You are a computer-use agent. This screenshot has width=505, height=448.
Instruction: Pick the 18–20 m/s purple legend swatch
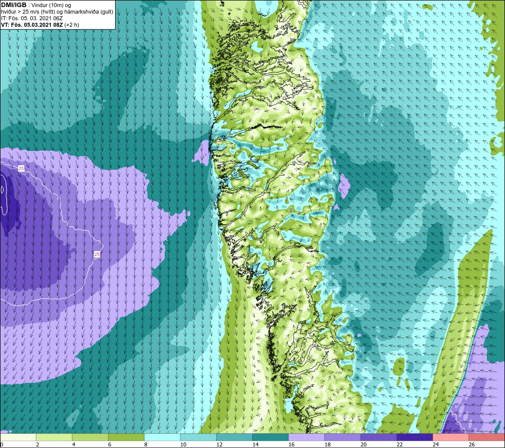coord(343,437)
